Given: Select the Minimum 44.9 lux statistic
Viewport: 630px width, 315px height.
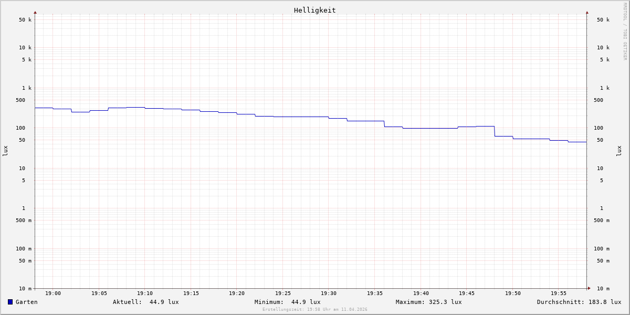Looking at the screenshot, I should pos(287,302).
